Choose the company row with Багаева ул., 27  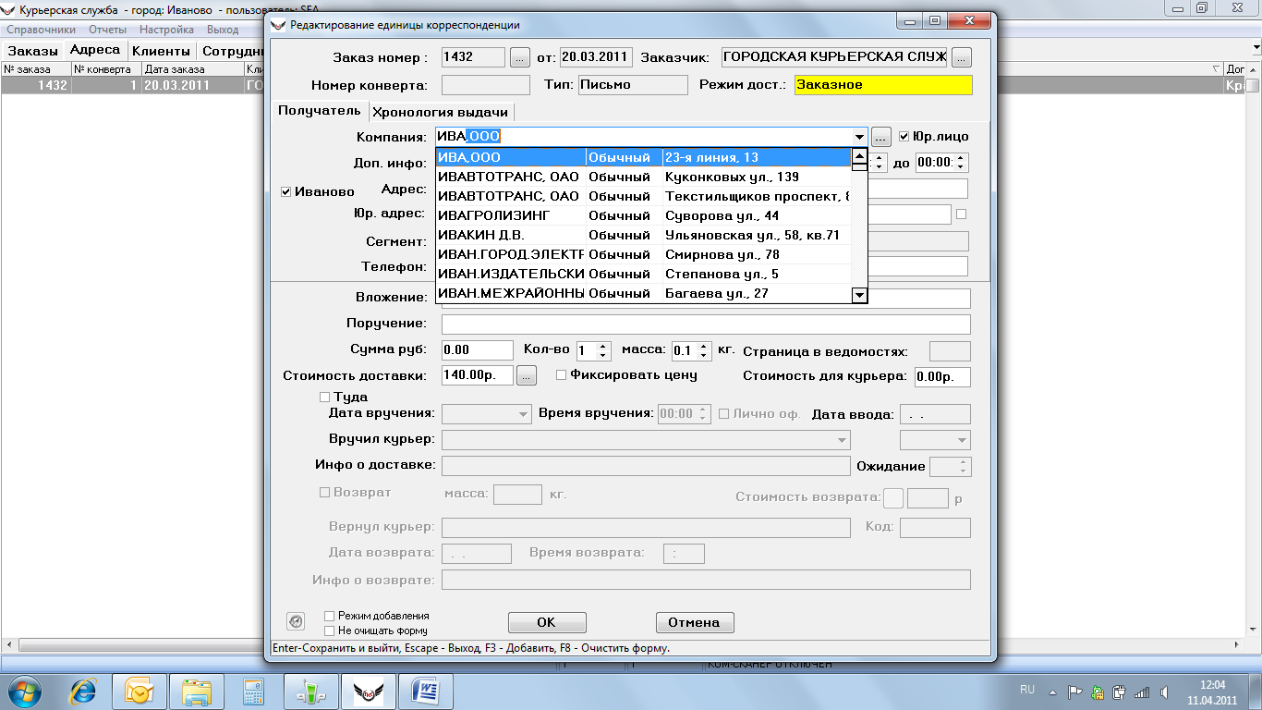(x=643, y=293)
